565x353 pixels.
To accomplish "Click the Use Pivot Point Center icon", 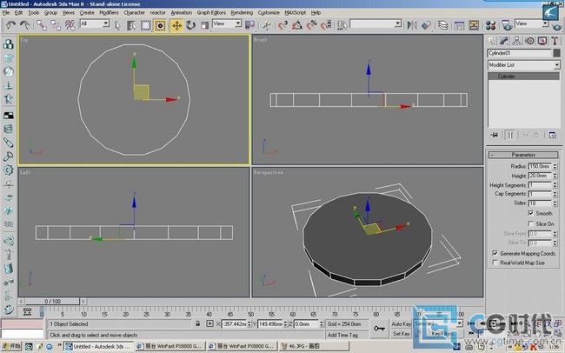I will pyautogui.click(x=249, y=25).
